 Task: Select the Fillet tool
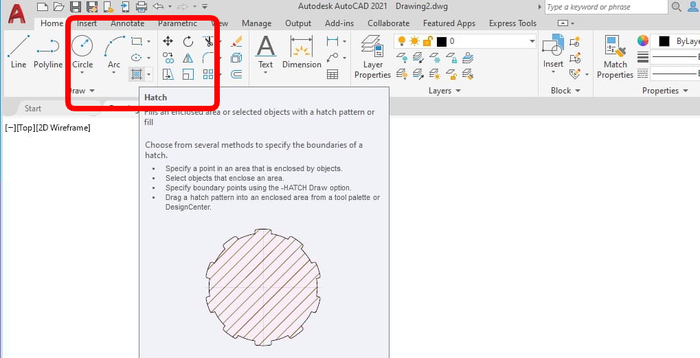tap(207, 58)
